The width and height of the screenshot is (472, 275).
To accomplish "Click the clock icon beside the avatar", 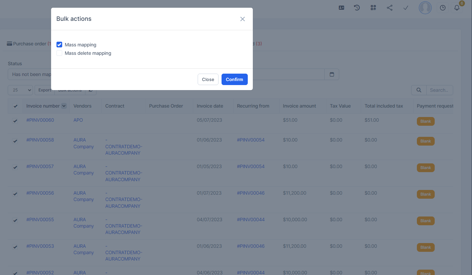I will click(443, 8).
